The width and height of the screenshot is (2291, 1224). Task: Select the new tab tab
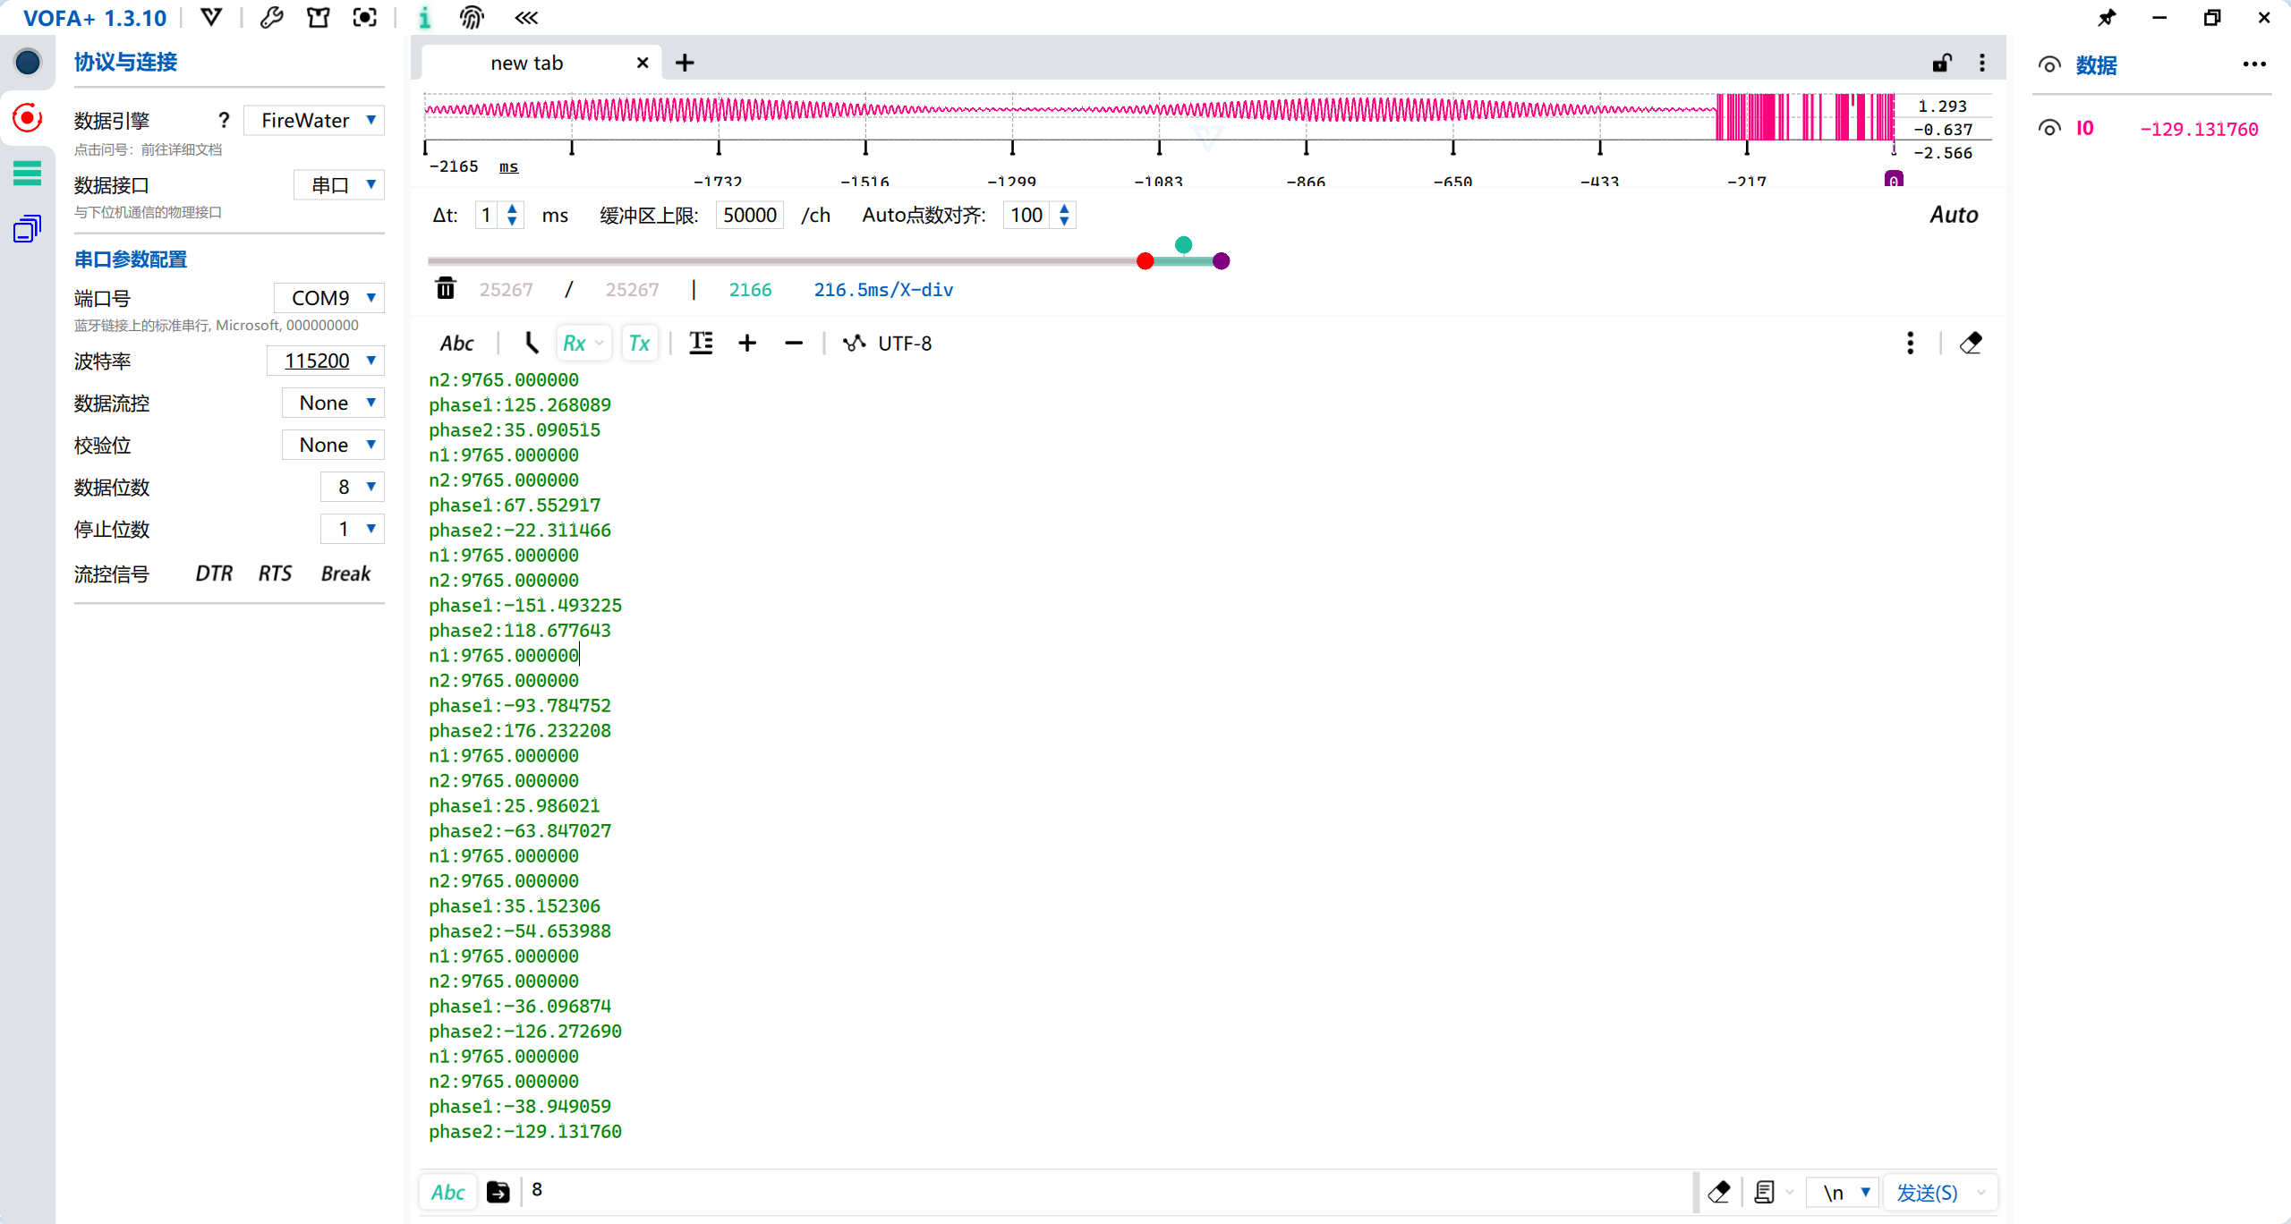pos(526,63)
